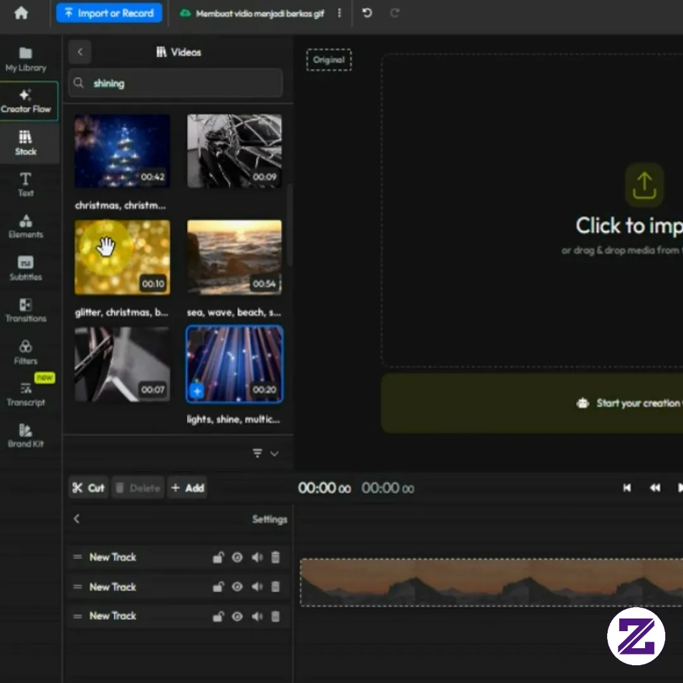Select the christmas tree video thumbnail
Viewport: 683px width, 683px height.
point(122,151)
